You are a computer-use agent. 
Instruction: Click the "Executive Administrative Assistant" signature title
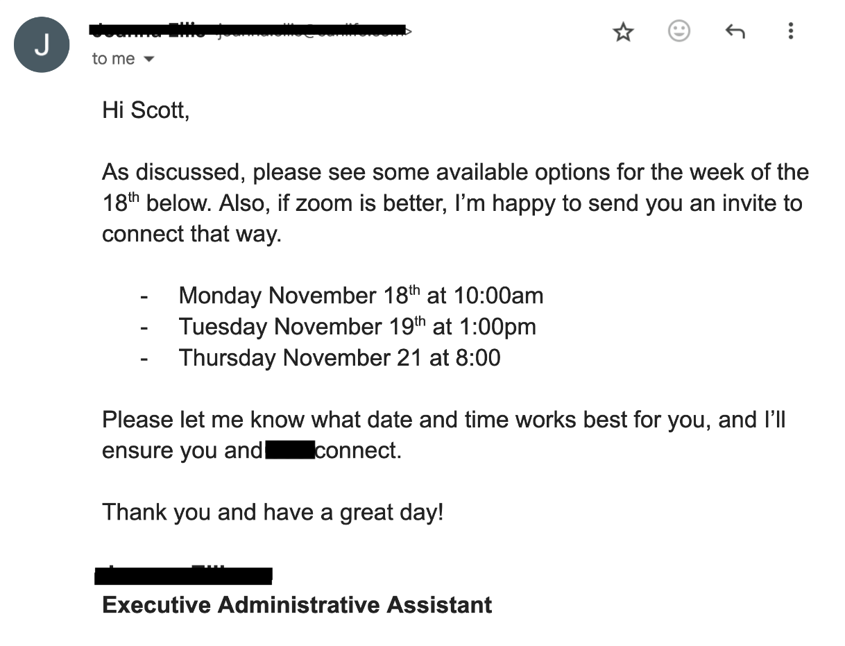[x=297, y=605]
